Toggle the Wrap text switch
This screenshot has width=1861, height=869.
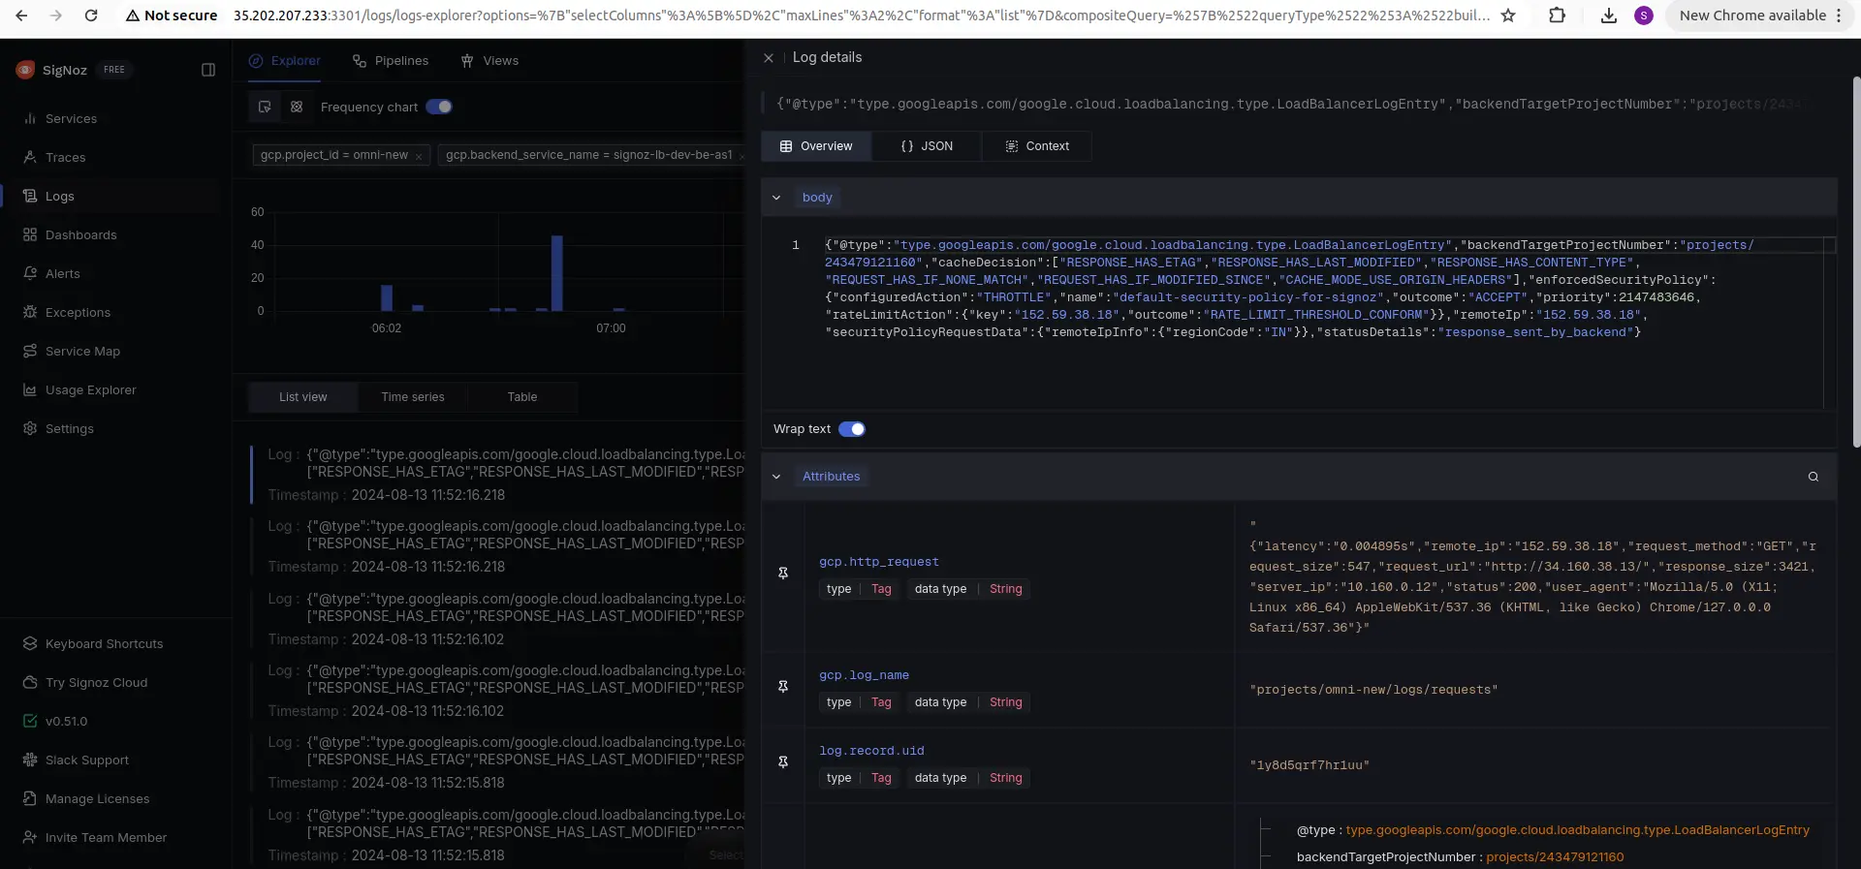(x=851, y=429)
